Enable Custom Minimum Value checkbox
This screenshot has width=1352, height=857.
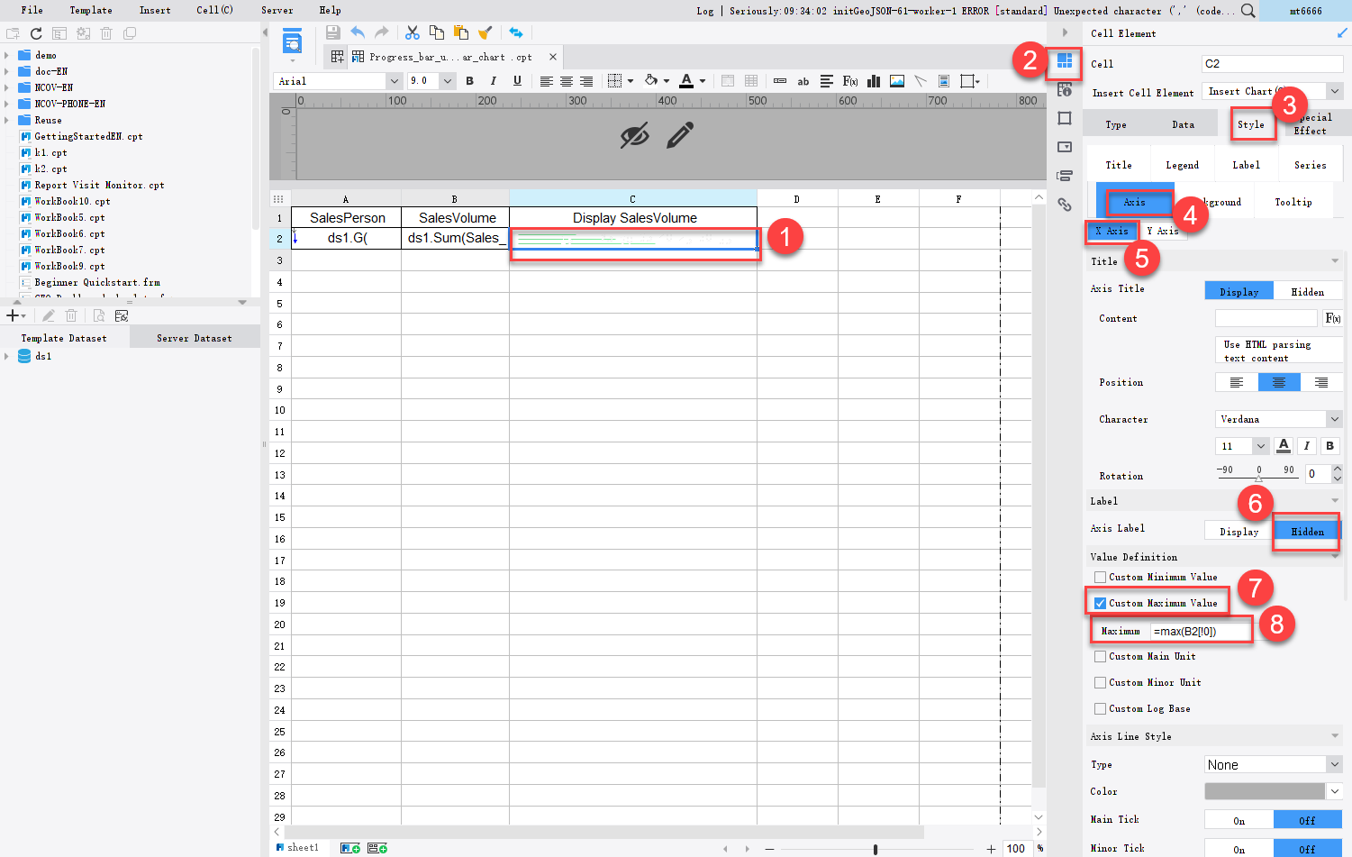1100,577
